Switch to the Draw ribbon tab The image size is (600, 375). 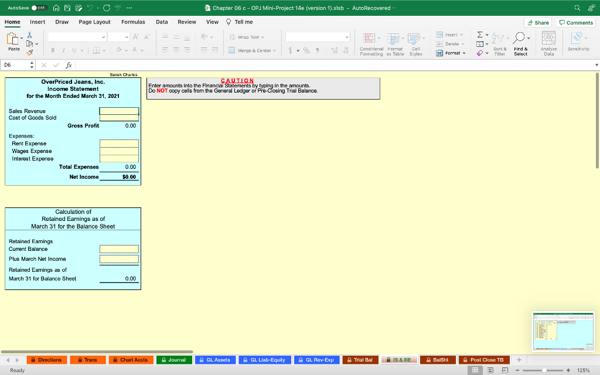(62, 22)
